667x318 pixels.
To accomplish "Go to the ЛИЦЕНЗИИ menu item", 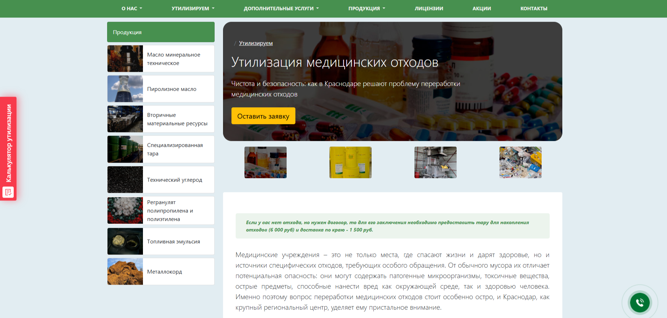I will [429, 8].
